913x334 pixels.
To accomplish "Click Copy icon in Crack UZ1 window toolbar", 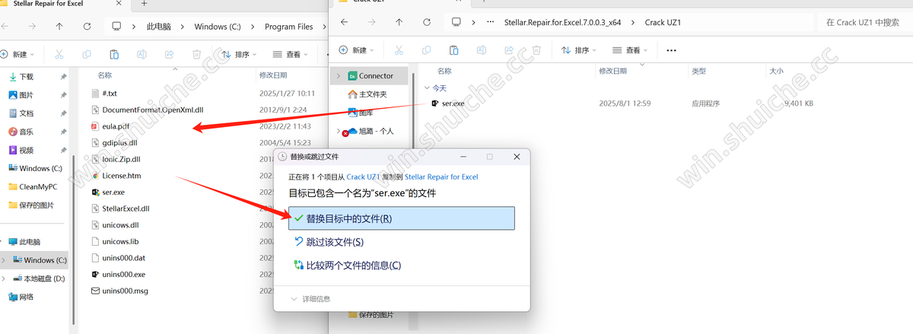I will tap(425, 50).
